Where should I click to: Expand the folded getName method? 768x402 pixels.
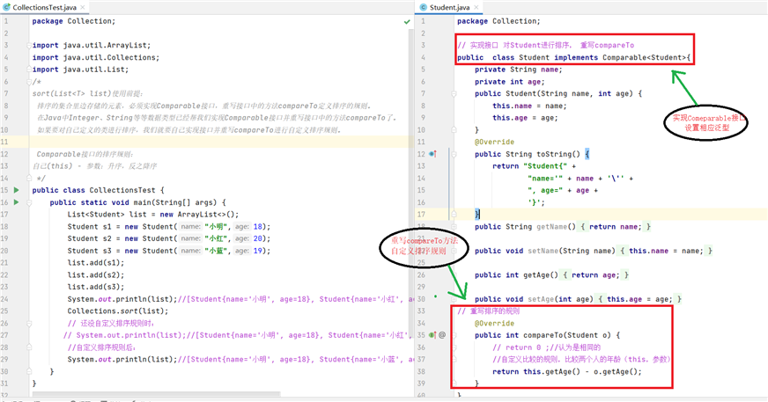point(454,226)
